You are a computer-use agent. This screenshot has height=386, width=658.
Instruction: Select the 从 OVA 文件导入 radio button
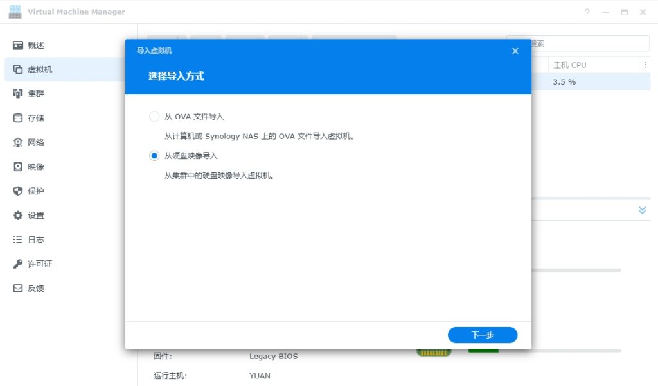pyautogui.click(x=154, y=117)
